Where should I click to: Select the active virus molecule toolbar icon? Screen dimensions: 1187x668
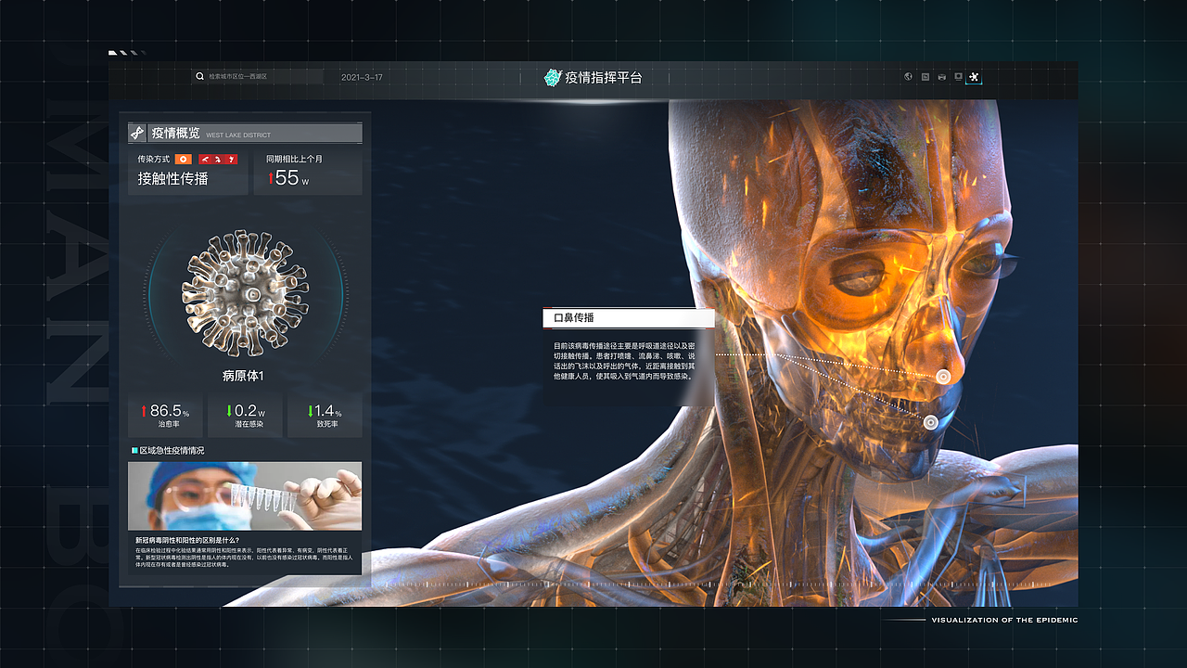(974, 77)
